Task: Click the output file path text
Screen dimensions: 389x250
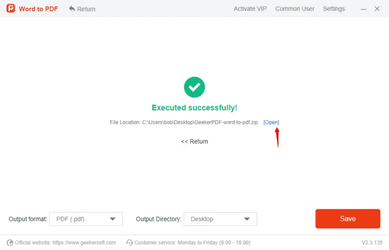Action: 200,122
